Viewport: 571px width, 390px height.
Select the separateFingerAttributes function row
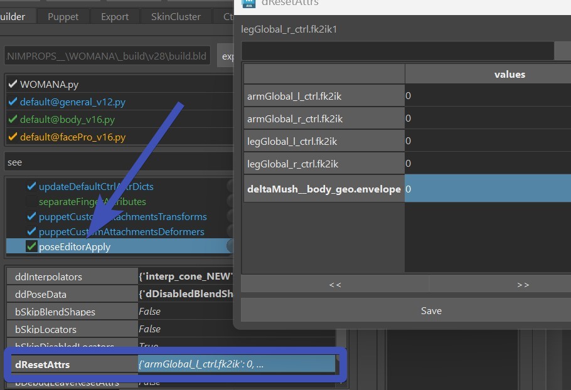coord(119,201)
